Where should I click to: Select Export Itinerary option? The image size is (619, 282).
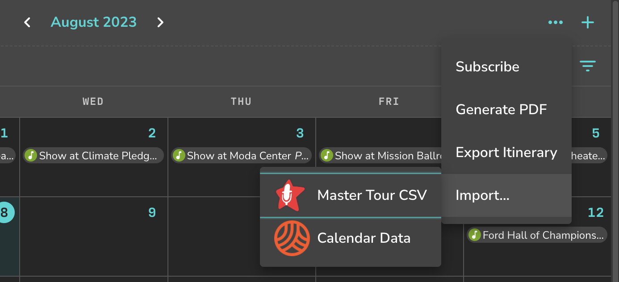coord(506,153)
